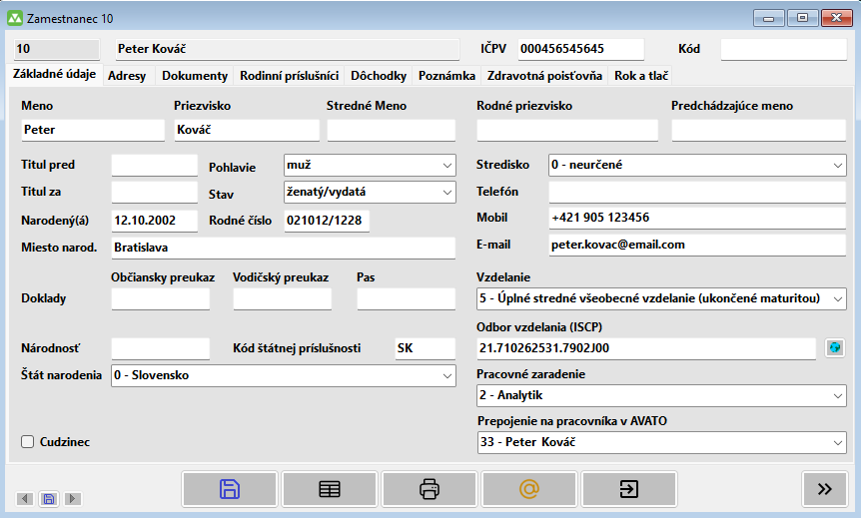Switch to the Rok a tlač tab
Image resolution: width=861 pixels, height=518 pixels.
pos(641,76)
